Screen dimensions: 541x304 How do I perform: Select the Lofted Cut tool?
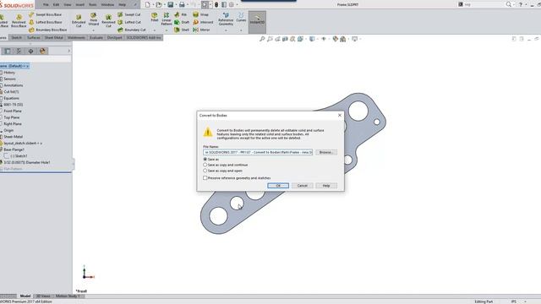pyautogui.click(x=129, y=22)
